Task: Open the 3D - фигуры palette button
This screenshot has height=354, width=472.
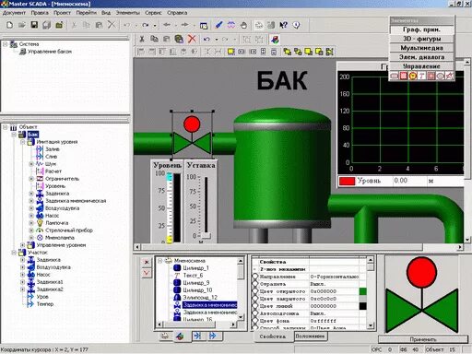Action: click(x=421, y=39)
